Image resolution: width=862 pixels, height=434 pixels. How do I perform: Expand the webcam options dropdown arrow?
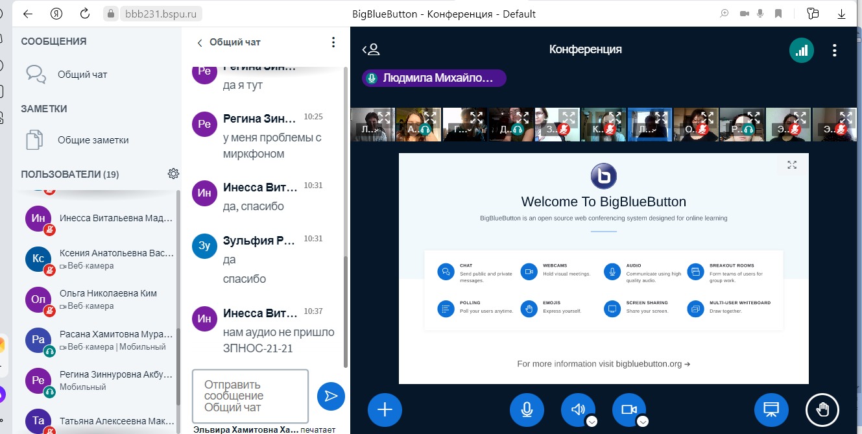pyautogui.click(x=643, y=422)
